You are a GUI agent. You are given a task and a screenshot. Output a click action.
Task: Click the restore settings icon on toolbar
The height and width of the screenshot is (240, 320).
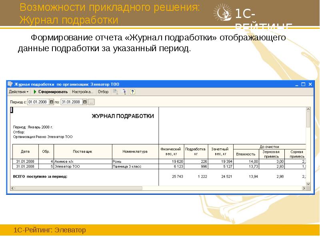click(x=123, y=92)
